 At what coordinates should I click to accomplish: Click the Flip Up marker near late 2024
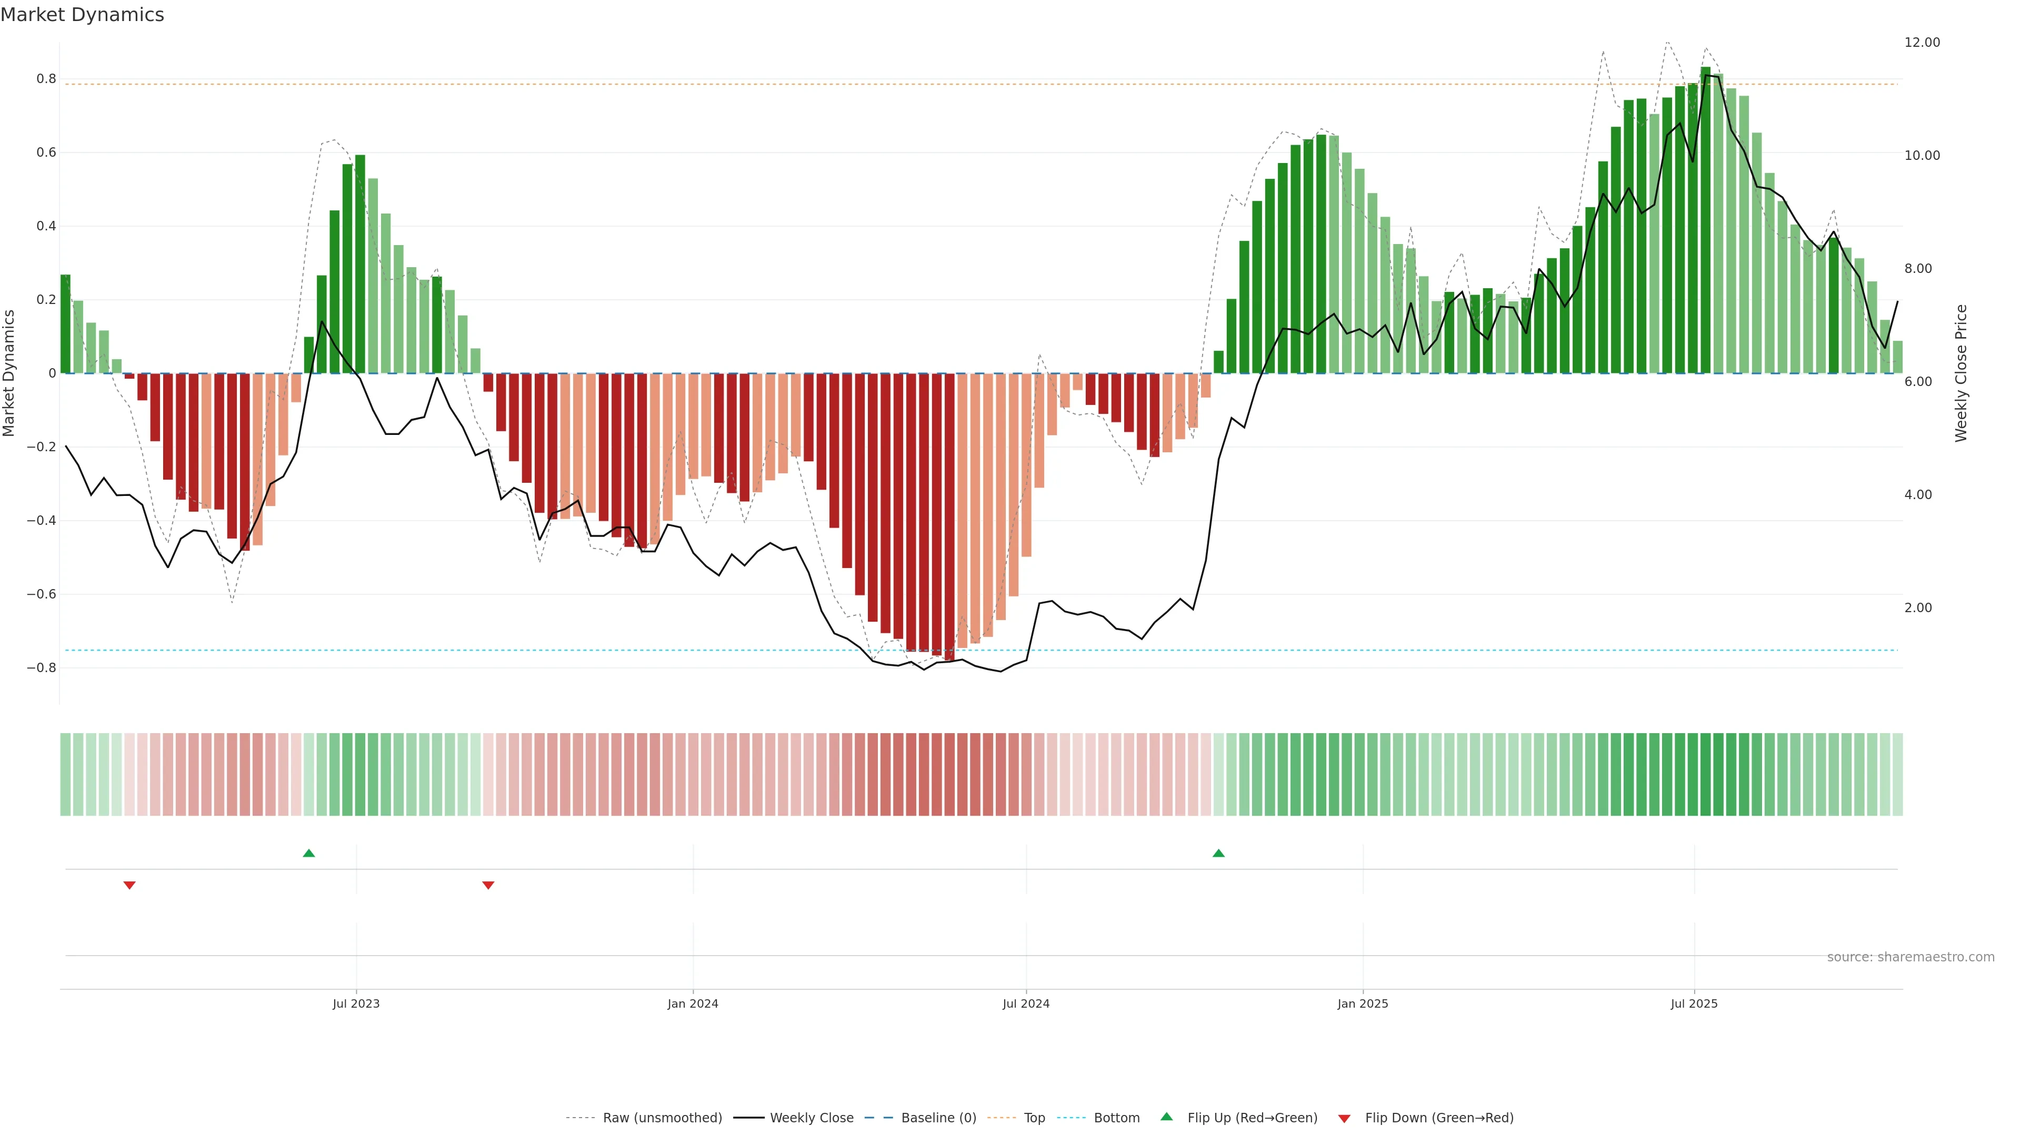(1218, 853)
